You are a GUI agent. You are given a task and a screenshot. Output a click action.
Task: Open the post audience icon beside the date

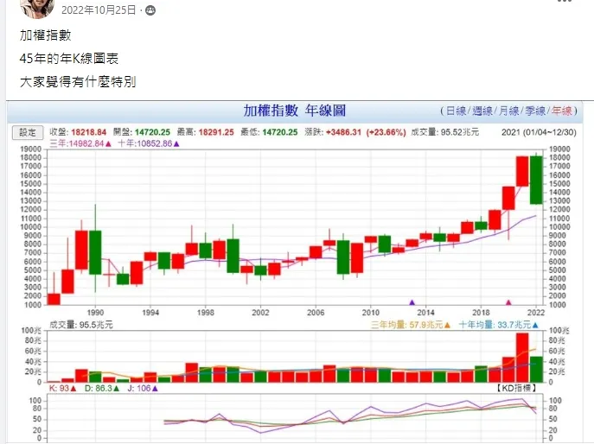pyautogui.click(x=150, y=10)
